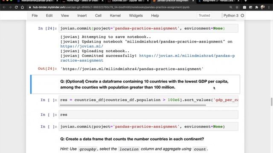Screen dimensions: 273x153
Task: Click the Out[24] prompt label
Action: [47, 68]
